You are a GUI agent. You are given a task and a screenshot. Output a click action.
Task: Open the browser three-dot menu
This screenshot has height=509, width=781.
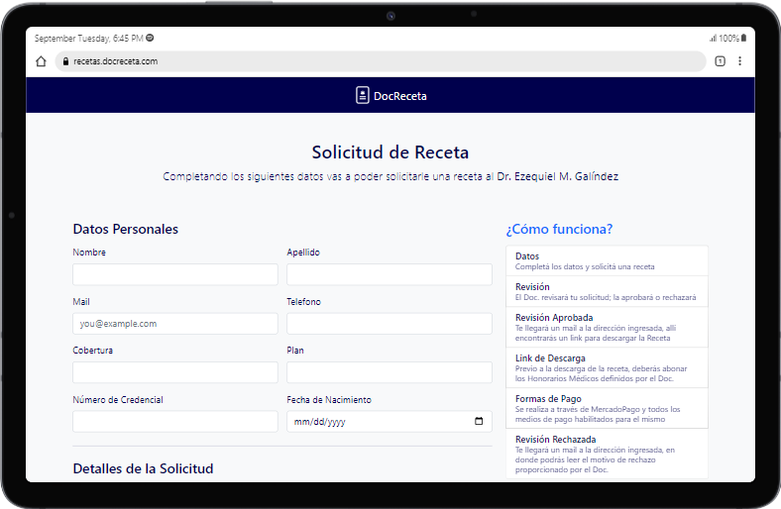click(x=739, y=61)
